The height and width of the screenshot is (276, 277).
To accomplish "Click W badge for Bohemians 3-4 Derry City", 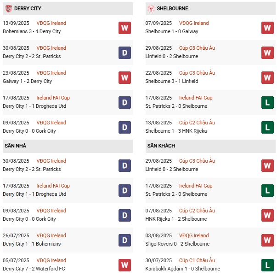I will [x=125, y=28].
